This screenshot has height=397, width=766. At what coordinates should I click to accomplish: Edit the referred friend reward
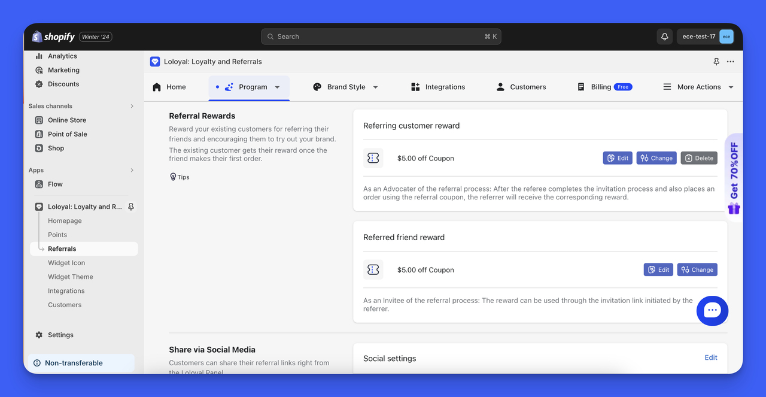pyautogui.click(x=658, y=269)
